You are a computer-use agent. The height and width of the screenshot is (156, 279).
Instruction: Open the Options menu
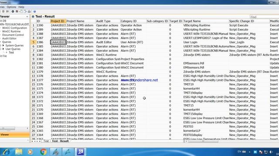pyautogui.click(x=11, y=7)
